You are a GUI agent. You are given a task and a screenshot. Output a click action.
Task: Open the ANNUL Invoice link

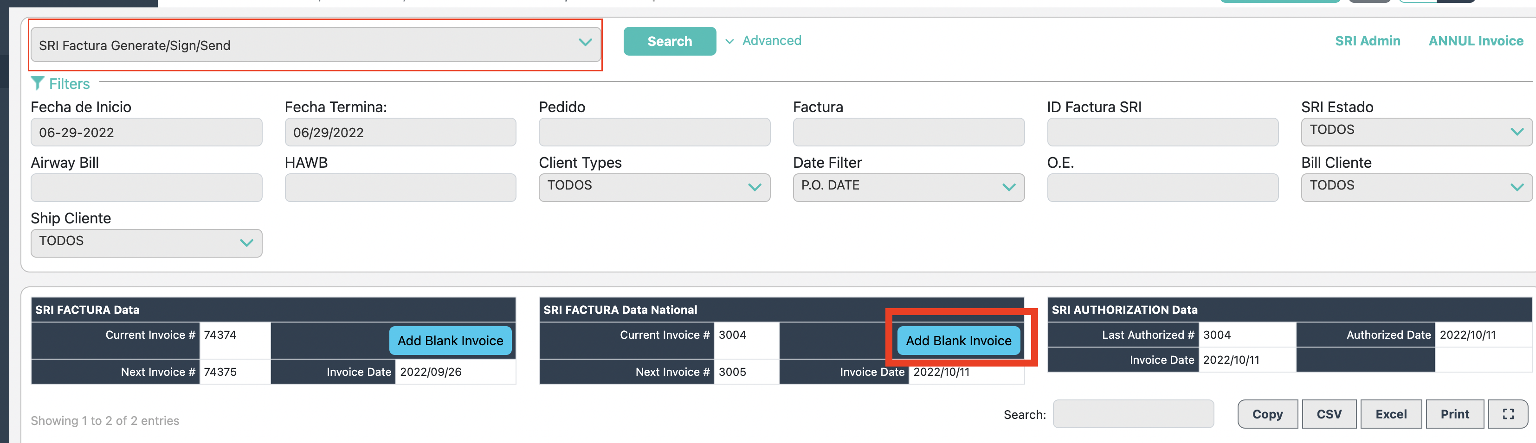click(x=1475, y=40)
